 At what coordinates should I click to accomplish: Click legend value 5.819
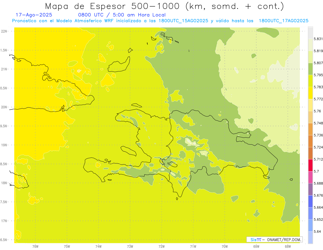tap(318, 51)
